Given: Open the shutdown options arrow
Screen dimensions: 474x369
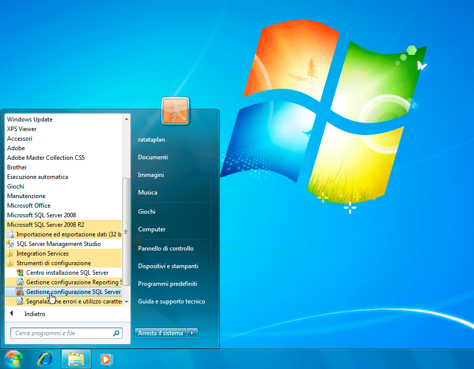Looking at the screenshot, I should [192, 333].
